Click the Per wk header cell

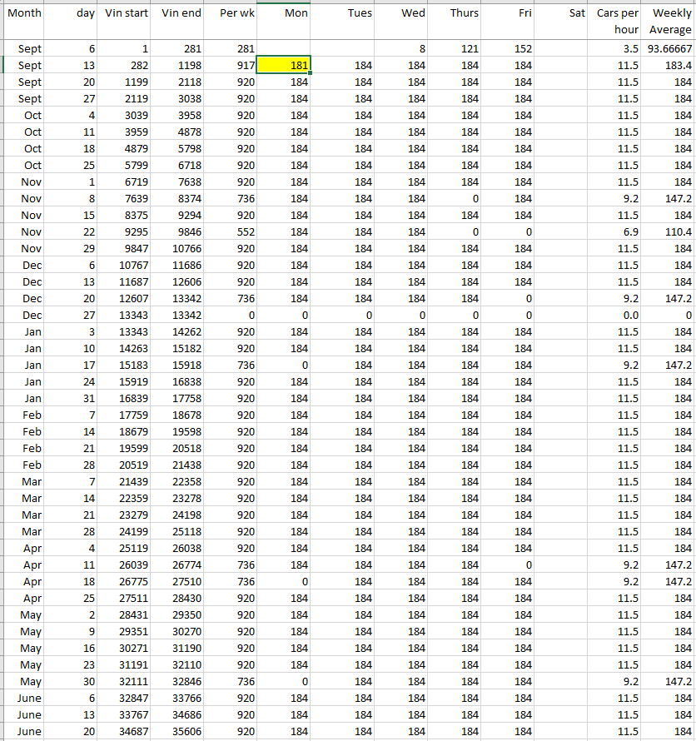coord(231,21)
